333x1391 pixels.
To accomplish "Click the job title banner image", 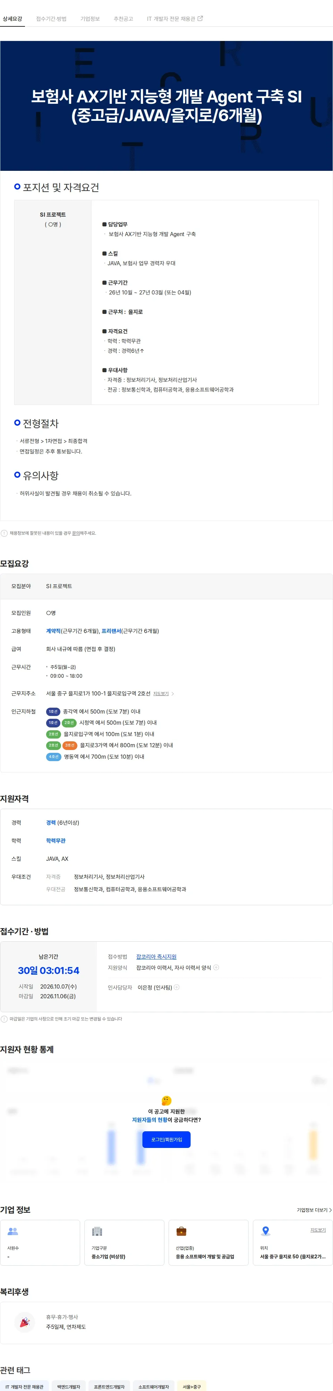I will (166, 106).
